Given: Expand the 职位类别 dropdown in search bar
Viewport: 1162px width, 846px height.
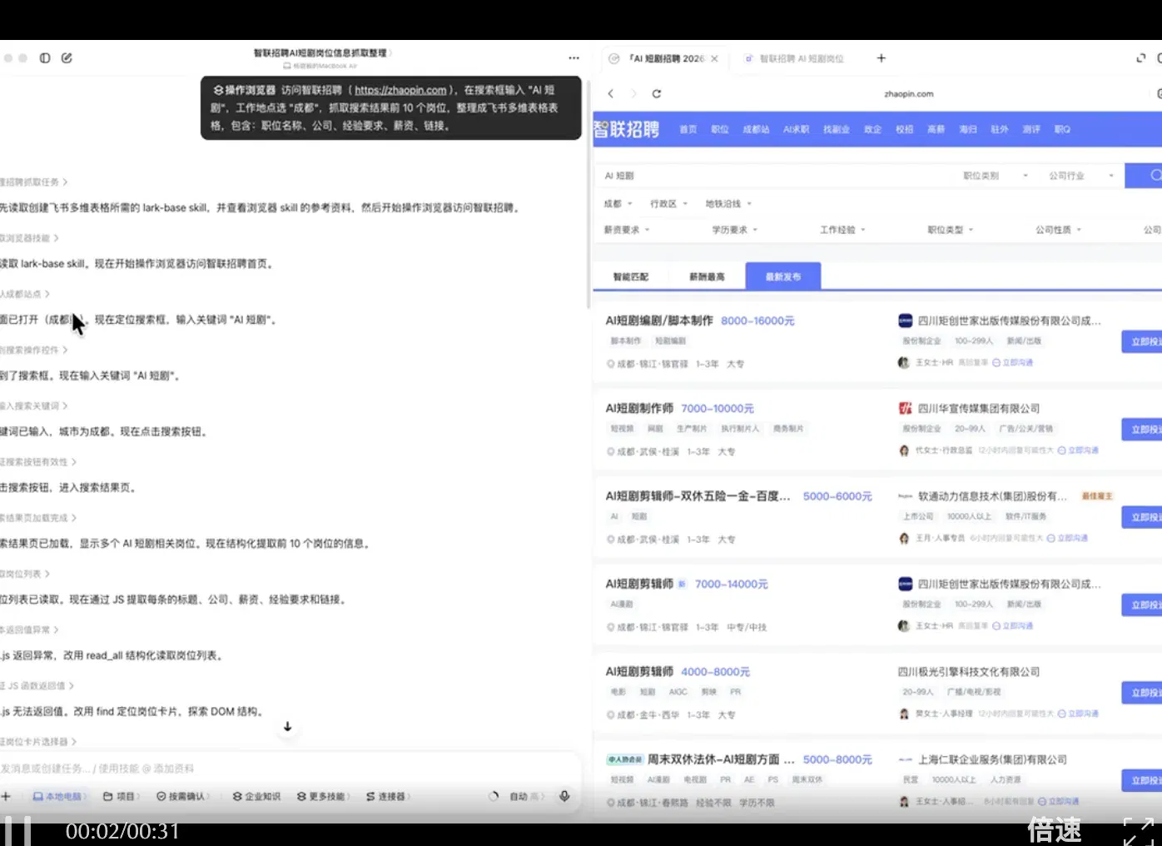Looking at the screenshot, I should [996, 176].
